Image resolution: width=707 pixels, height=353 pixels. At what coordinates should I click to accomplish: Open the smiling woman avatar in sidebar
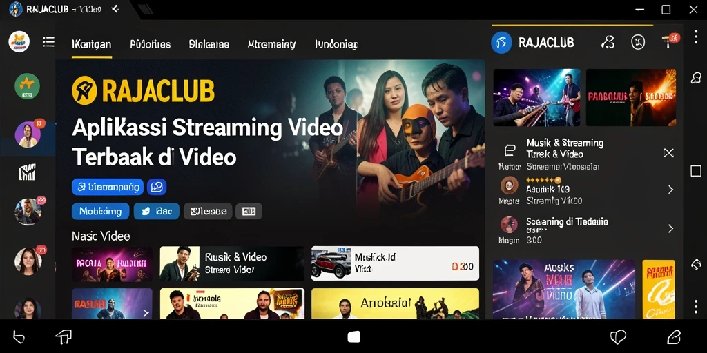point(28,261)
